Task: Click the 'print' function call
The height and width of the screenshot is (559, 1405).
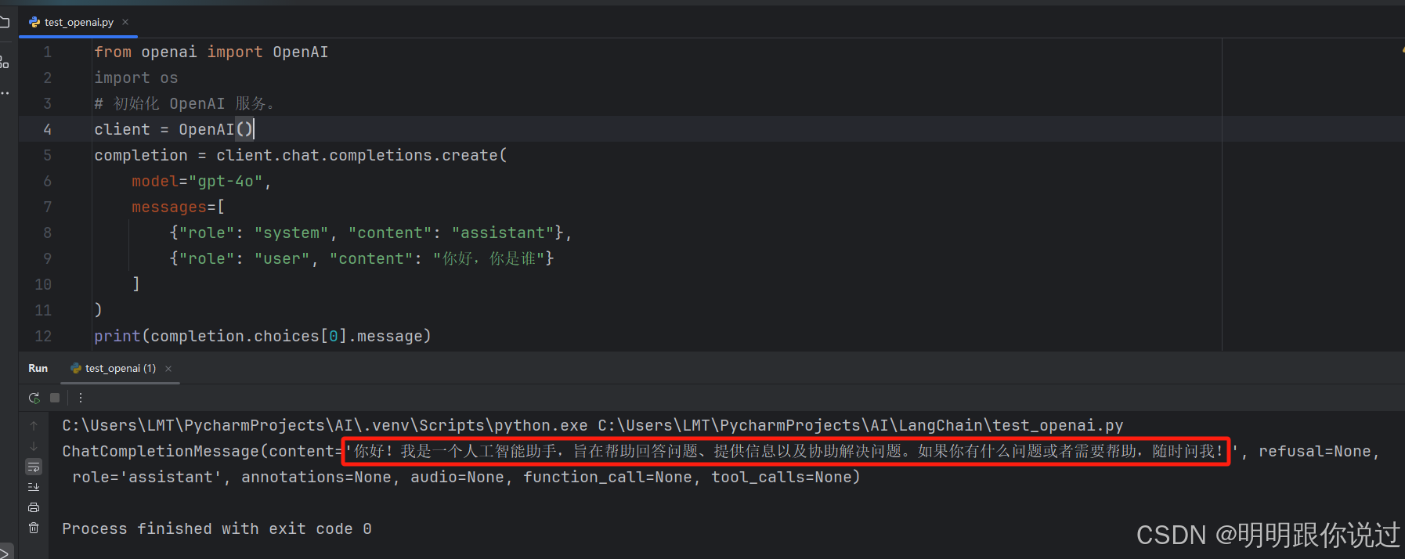Action: click(x=117, y=336)
